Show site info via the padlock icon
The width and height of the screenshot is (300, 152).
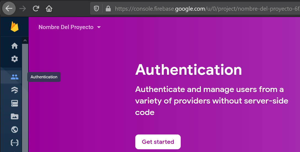(108, 9)
